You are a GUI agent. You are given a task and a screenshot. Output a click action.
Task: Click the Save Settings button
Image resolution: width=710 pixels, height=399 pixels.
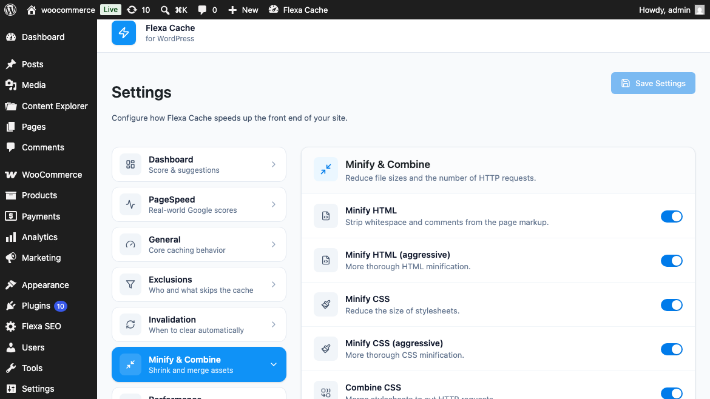pos(653,83)
